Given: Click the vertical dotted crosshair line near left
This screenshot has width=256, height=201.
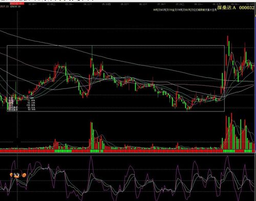Looking at the screenshot, I should (x=17, y=72).
